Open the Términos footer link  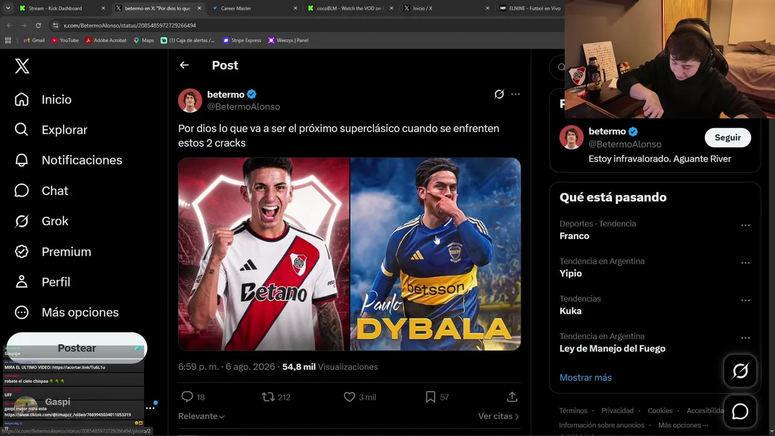click(573, 411)
